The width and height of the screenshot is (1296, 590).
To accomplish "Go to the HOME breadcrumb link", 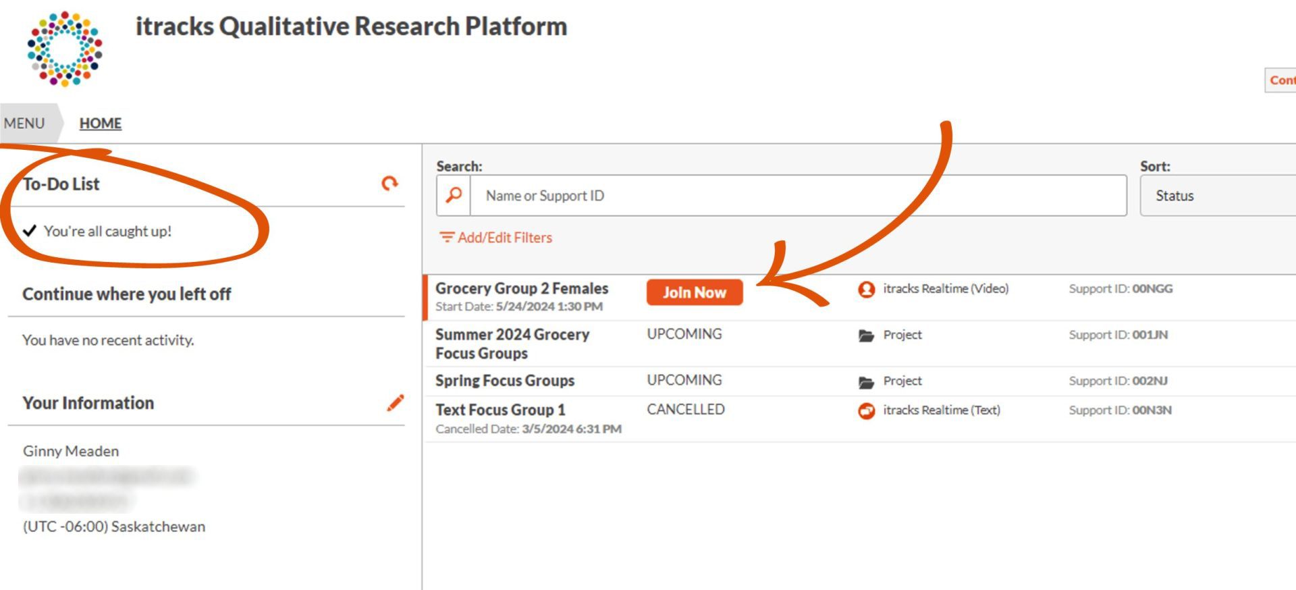I will point(101,123).
